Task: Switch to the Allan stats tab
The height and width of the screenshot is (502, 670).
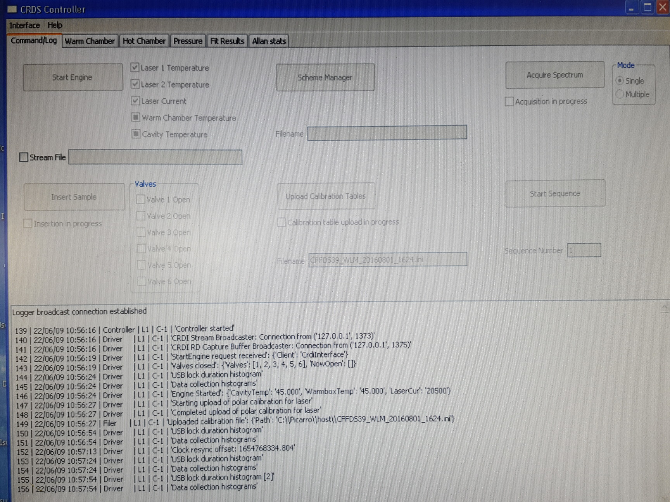Action: pyautogui.click(x=269, y=41)
